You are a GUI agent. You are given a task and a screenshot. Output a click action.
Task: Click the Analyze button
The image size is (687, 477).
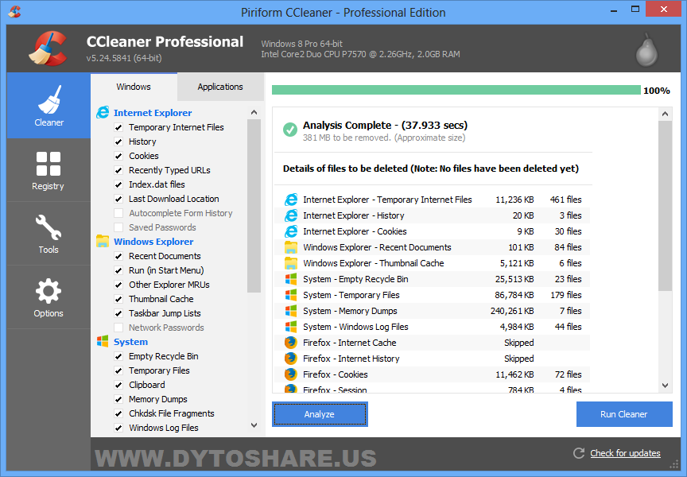320,414
